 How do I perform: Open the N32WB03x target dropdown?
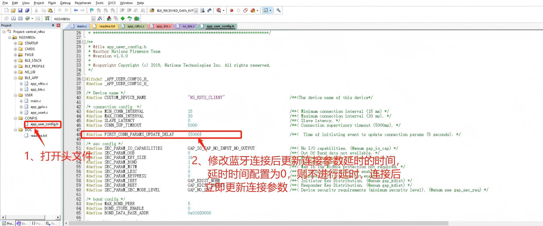pos(94,19)
